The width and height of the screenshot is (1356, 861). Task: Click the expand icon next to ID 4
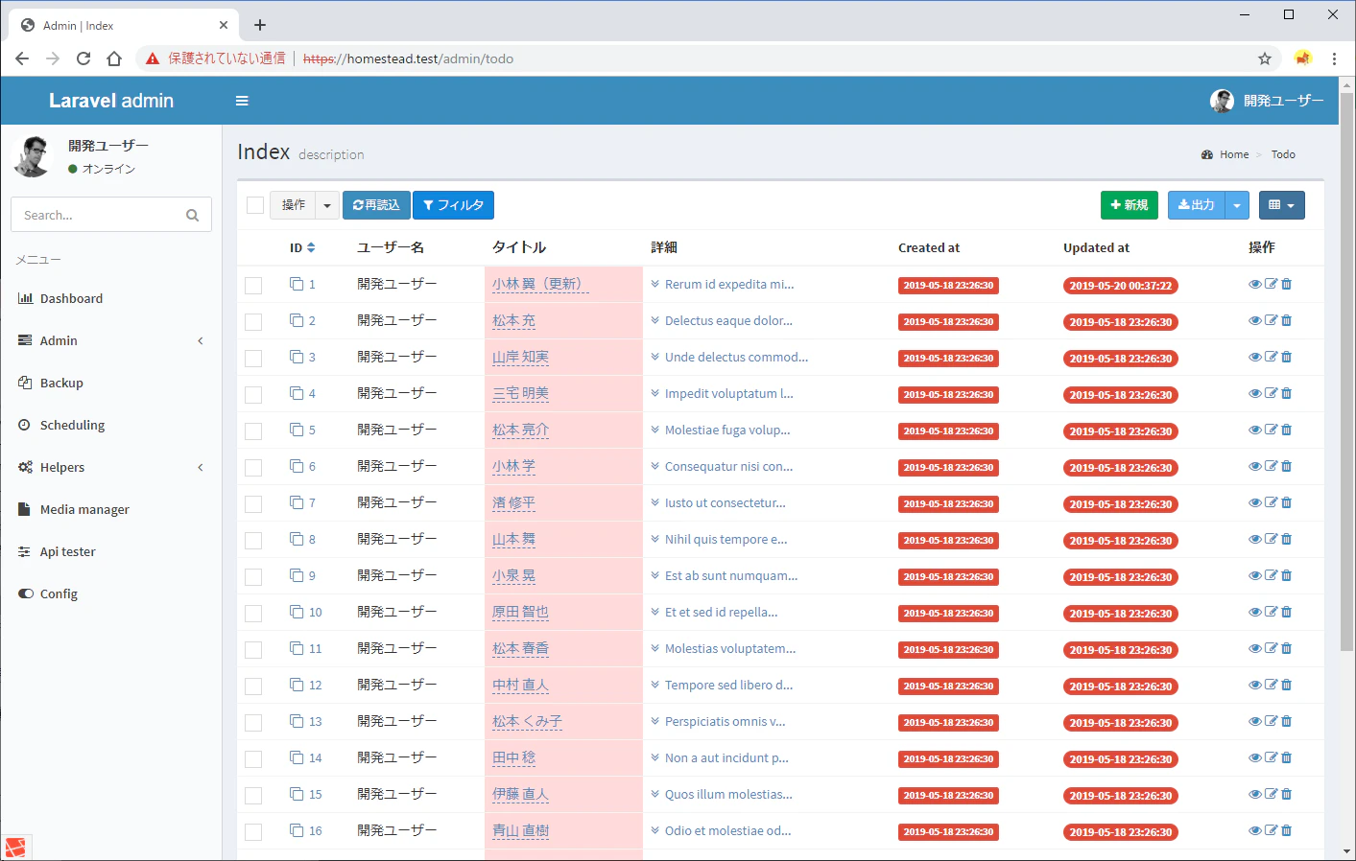(x=297, y=393)
